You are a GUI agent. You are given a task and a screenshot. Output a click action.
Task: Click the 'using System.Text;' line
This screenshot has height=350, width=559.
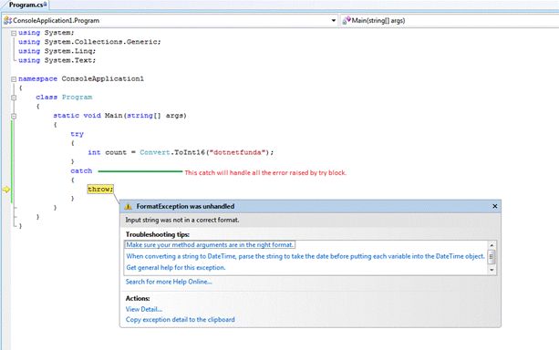pos(57,60)
